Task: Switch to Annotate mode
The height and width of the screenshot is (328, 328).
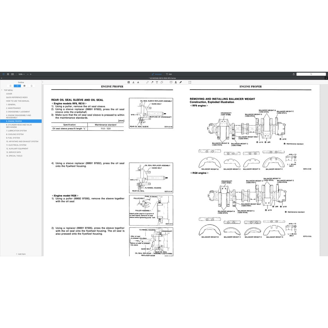Action: tap(157, 74)
